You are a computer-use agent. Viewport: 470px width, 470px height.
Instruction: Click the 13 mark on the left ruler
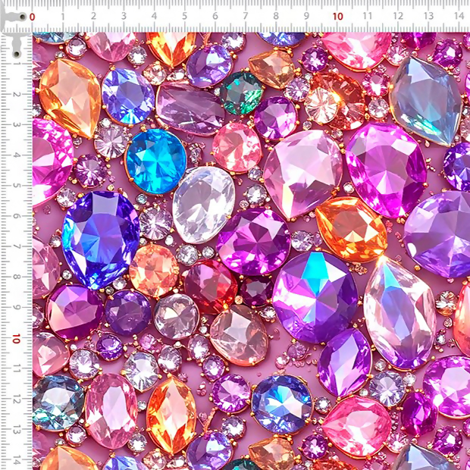pyautogui.click(x=16, y=430)
